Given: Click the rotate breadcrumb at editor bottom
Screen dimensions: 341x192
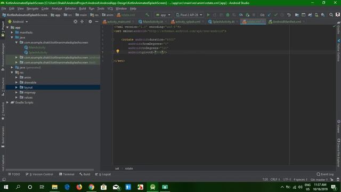Looking at the screenshot, I should [129, 169].
